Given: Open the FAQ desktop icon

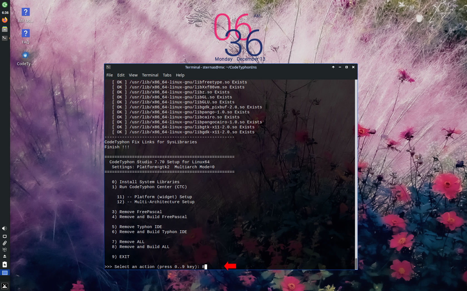Looking at the screenshot, I should (x=26, y=37).
